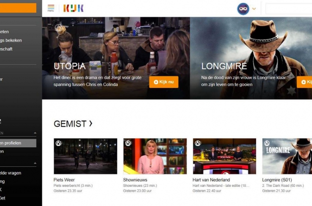Click the search input field

point(289,9)
